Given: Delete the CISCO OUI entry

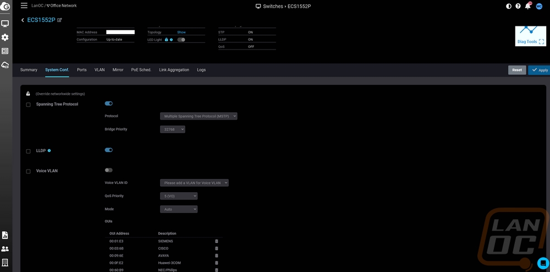Looking at the screenshot, I should point(216,248).
